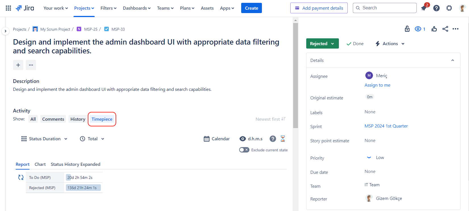The width and height of the screenshot is (469, 211).
Task: Click the share issue icon
Action: click(x=445, y=29)
